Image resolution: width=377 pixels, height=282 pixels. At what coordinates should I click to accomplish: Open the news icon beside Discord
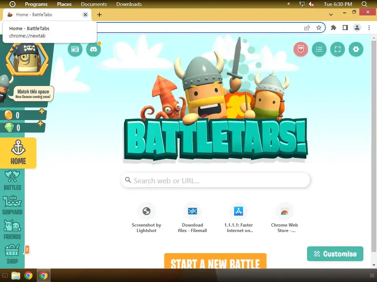(x=75, y=50)
